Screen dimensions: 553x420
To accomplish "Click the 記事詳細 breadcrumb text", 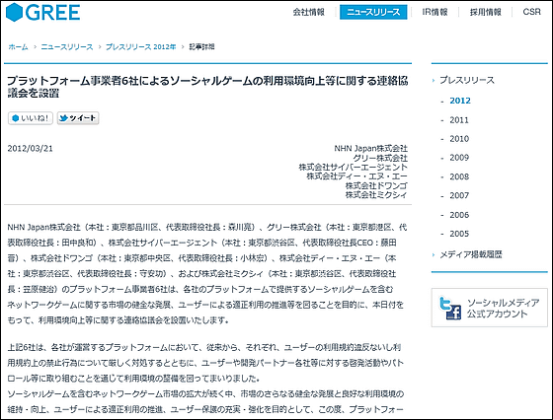I will click(201, 46).
